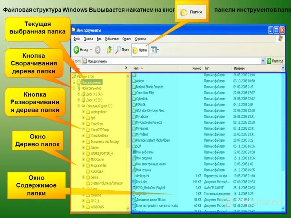Expand Мои документы tree node
The height and width of the screenshot is (218, 291).
click(x=74, y=82)
